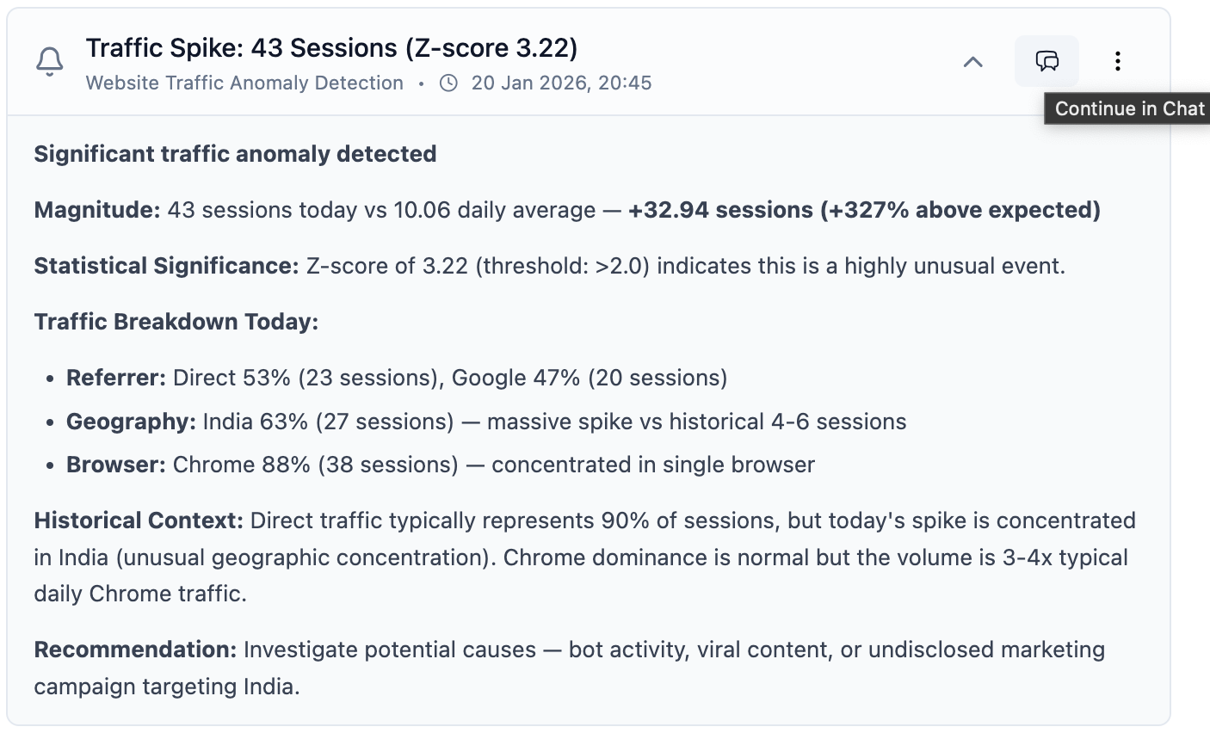The image size is (1210, 733).
Task: Click the Recommendation label
Action: [x=135, y=650]
